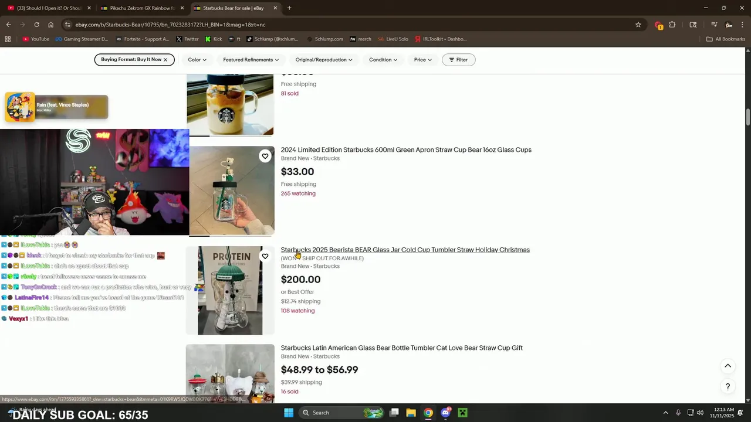The image size is (751, 422).
Task: Click the '81 sold' text
Action: tap(290, 93)
